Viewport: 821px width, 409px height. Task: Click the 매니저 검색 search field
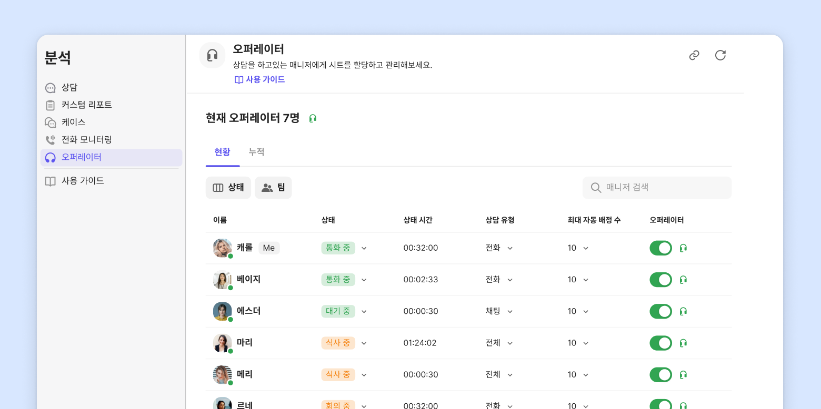(x=657, y=188)
